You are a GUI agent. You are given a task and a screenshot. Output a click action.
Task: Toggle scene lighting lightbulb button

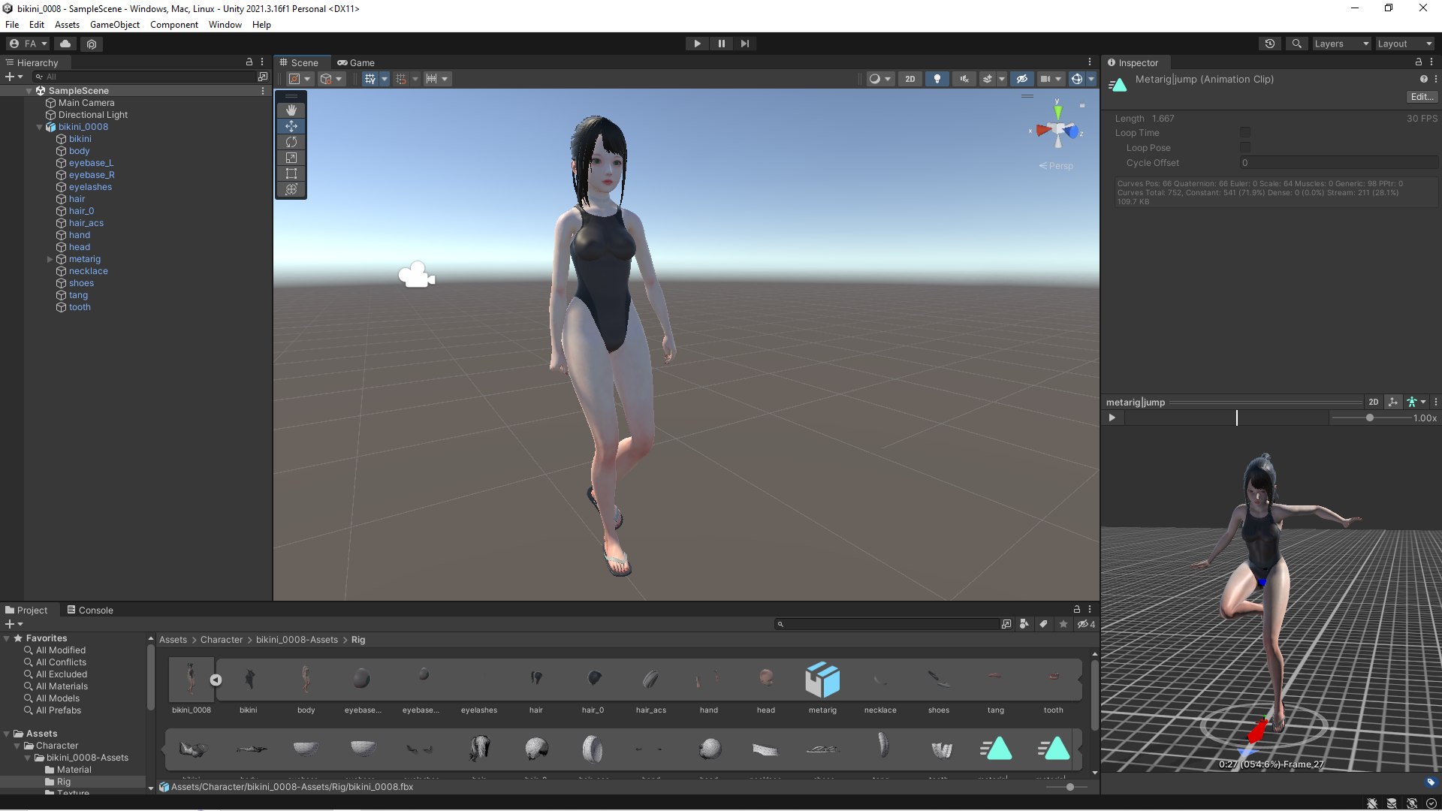pyautogui.click(x=937, y=79)
